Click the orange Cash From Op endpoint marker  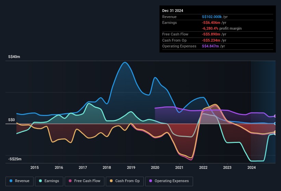click(275, 132)
